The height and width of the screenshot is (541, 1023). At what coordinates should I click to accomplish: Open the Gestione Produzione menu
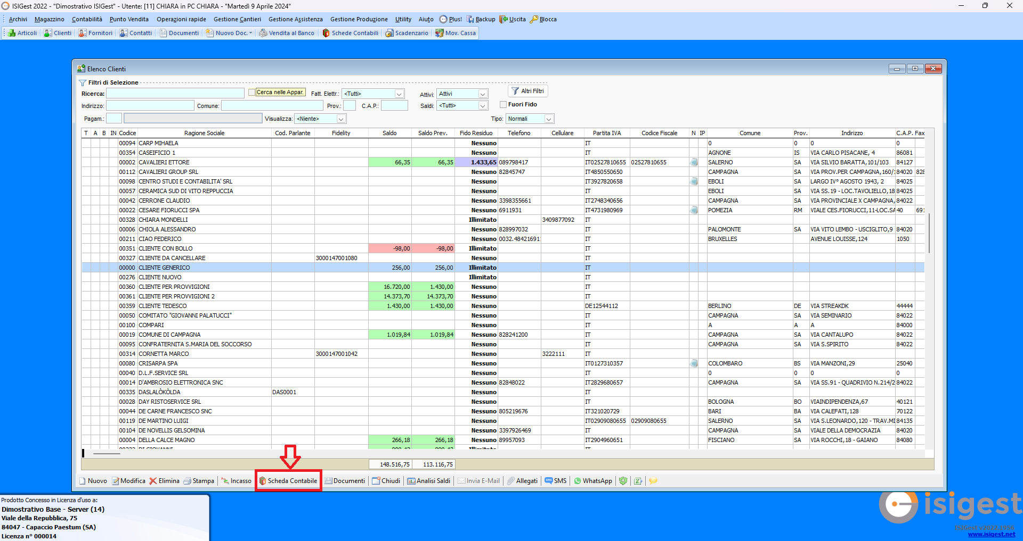point(359,19)
